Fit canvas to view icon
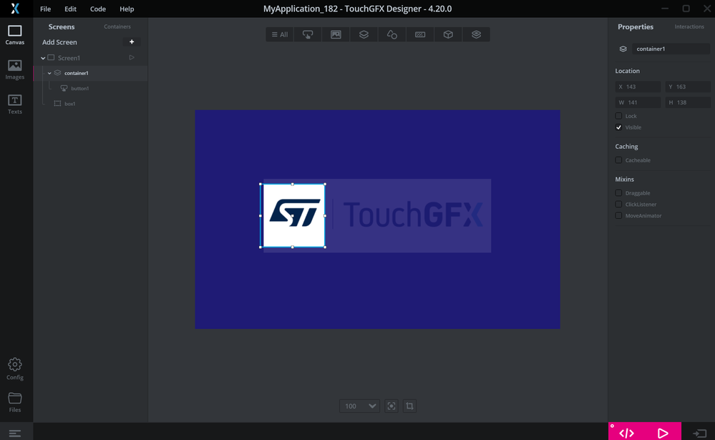The image size is (715, 440). (391, 406)
